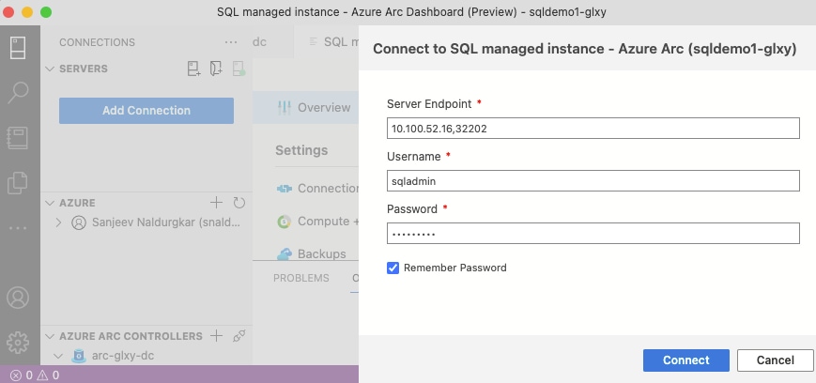Uncheck the Remember Password checkbox
Viewport: 816px width, 383px height.
393,268
